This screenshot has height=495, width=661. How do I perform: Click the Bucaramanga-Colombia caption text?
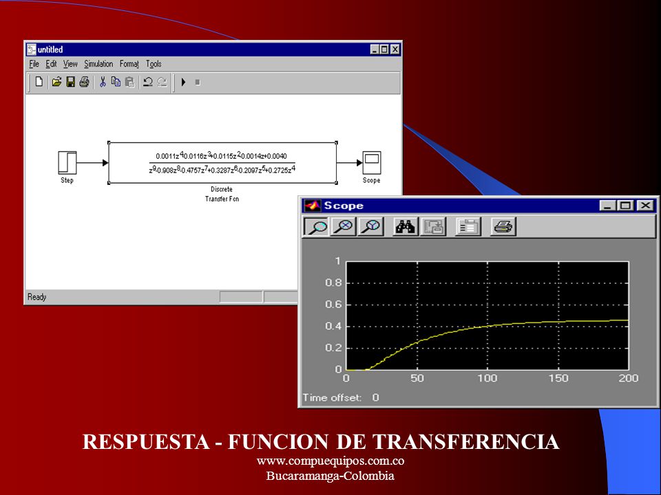(x=330, y=476)
